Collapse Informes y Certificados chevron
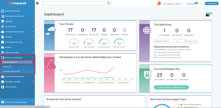The width and height of the screenshot is (221, 108). pyautogui.click(x=32, y=57)
